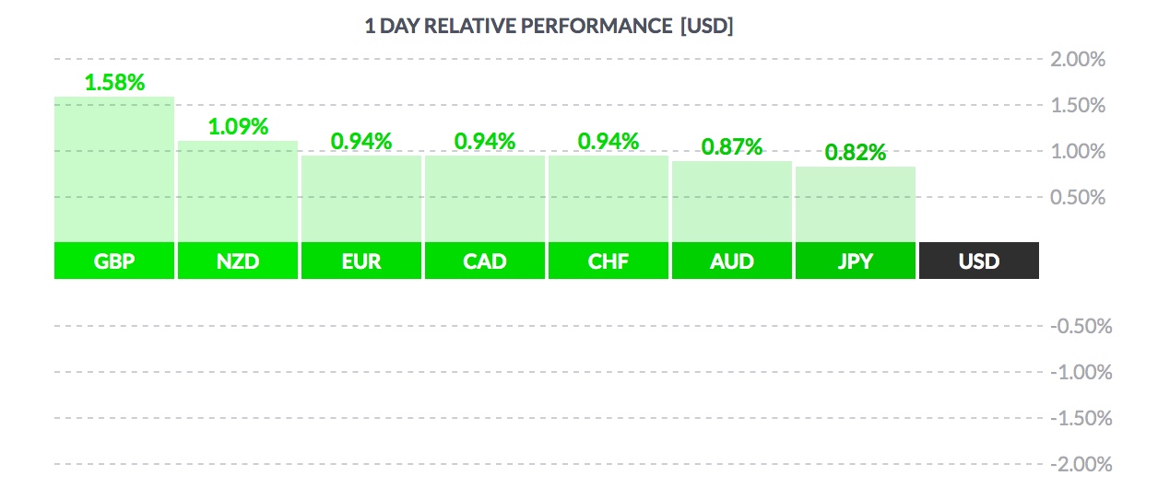
Task: Click the CHF currency label
Action: [609, 261]
